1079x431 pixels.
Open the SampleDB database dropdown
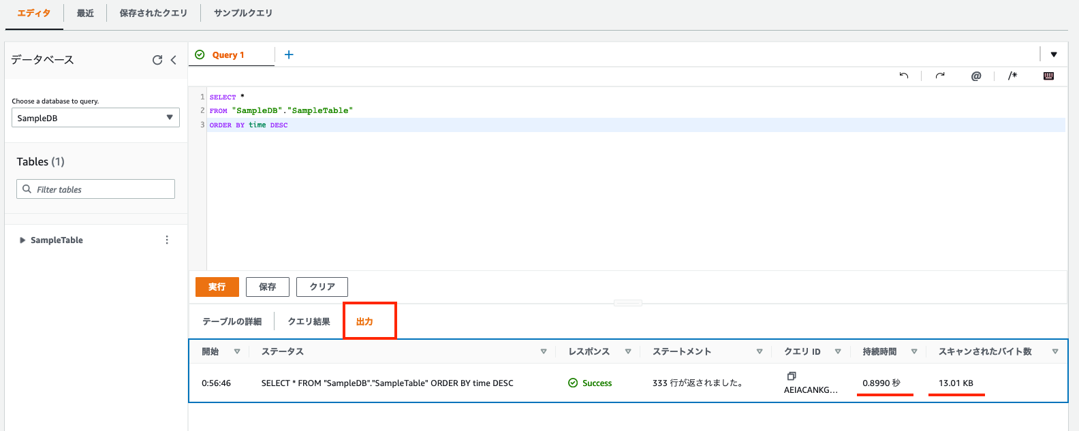point(95,118)
